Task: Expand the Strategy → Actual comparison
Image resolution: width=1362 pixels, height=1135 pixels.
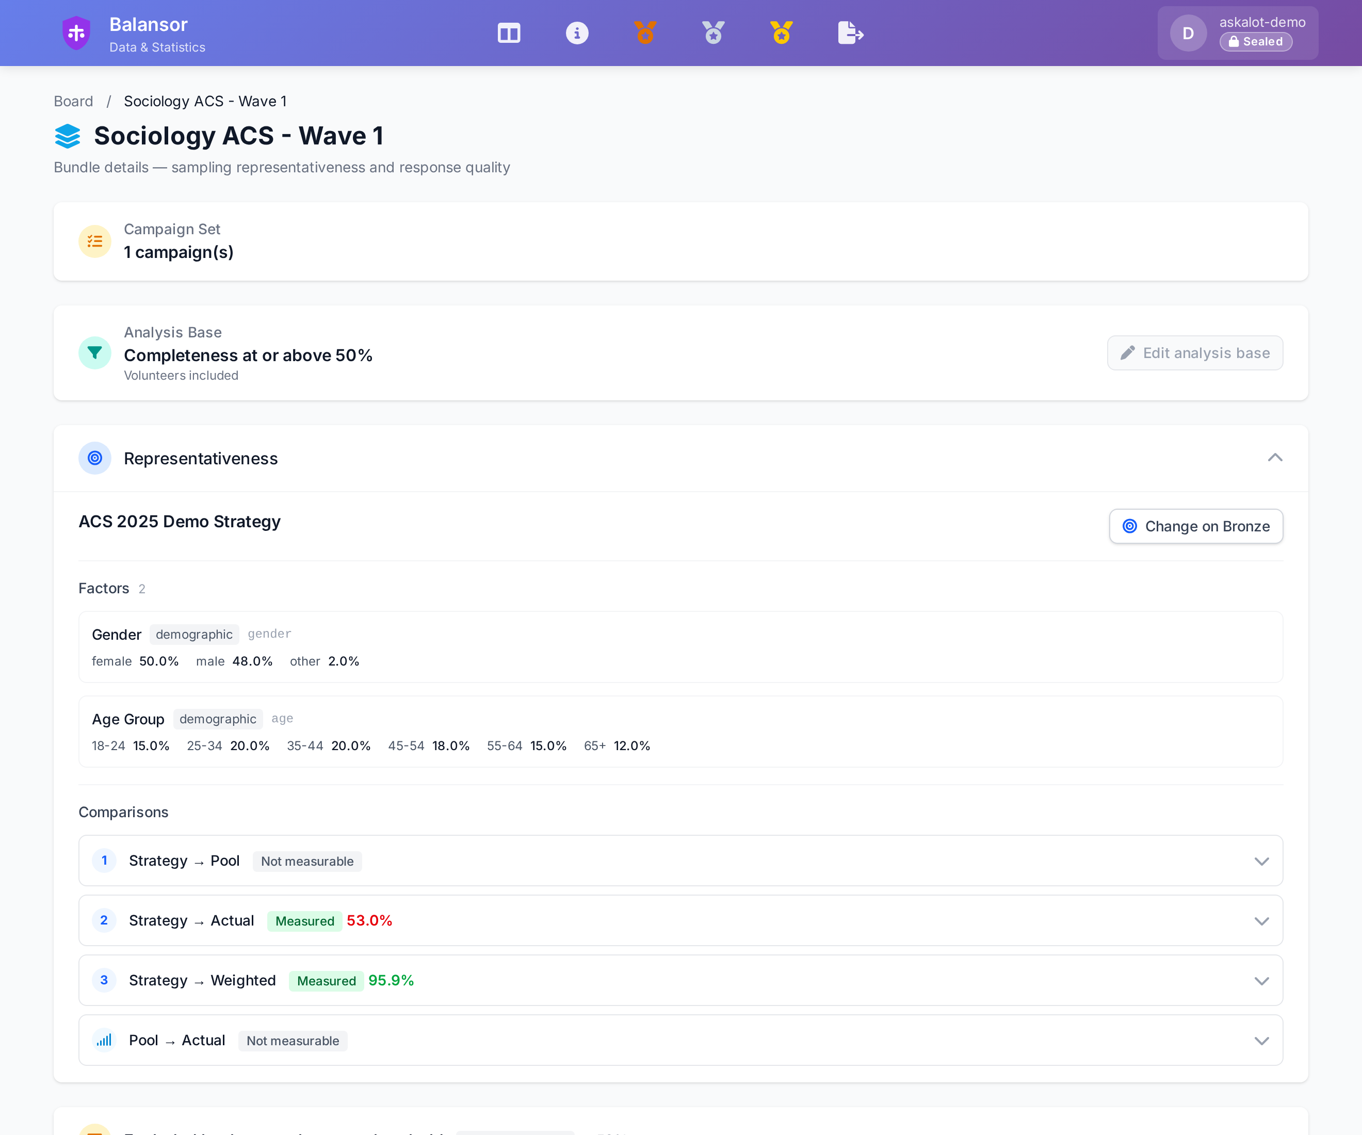Action: [x=1261, y=921]
